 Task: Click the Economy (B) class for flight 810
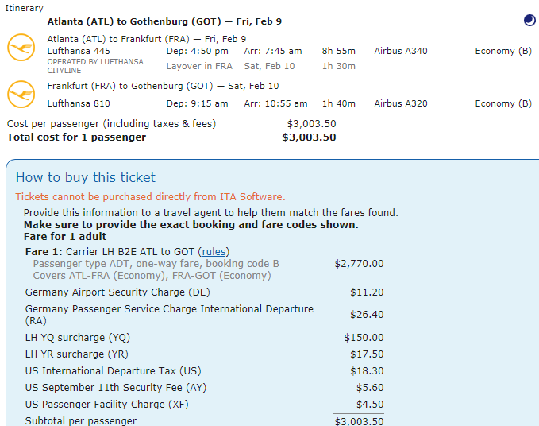point(503,103)
